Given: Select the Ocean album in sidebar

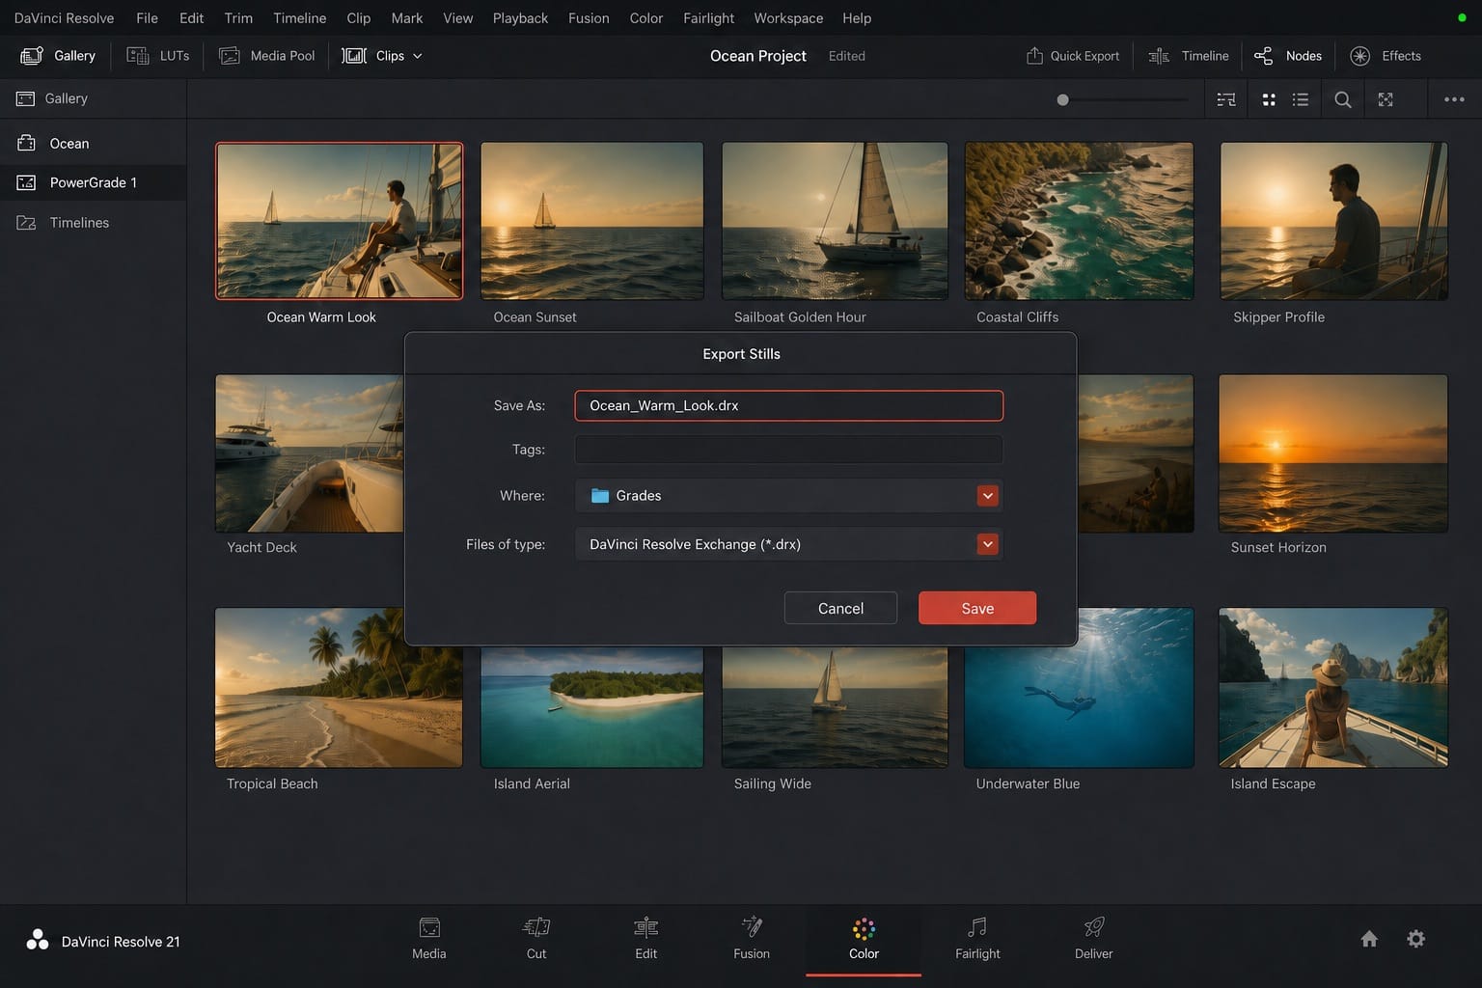Looking at the screenshot, I should pyautogui.click(x=93, y=144).
